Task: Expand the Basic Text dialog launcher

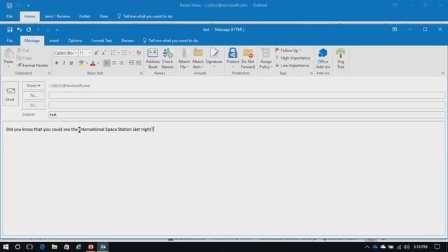Action: pyautogui.click(x=141, y=73)
